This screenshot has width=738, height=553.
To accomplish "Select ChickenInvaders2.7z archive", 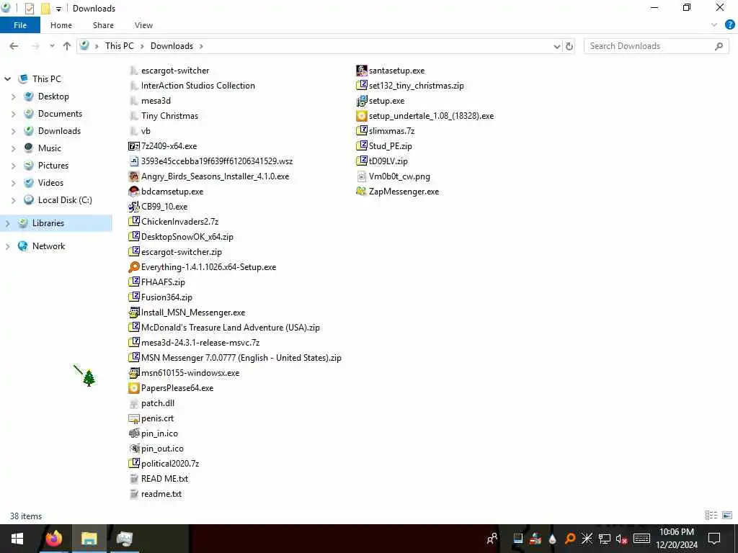I will click(x=179, y=222).
